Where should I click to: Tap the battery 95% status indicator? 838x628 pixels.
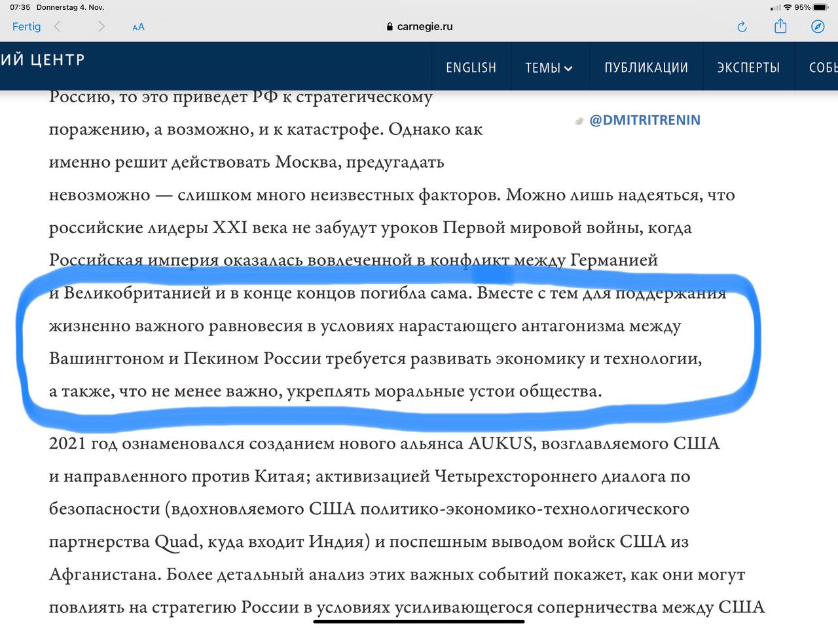pos(812,7)
